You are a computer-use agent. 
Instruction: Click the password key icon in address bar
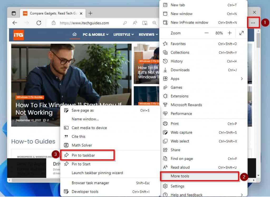(x=125, y=23)
